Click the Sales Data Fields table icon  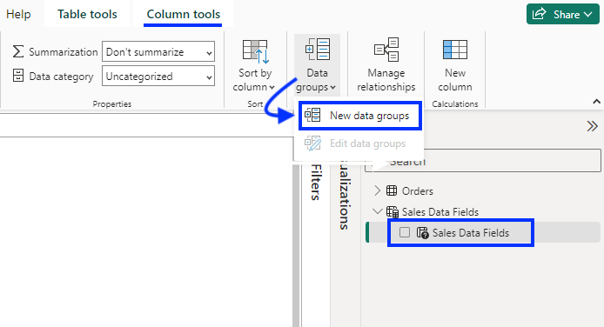[393, 211]
